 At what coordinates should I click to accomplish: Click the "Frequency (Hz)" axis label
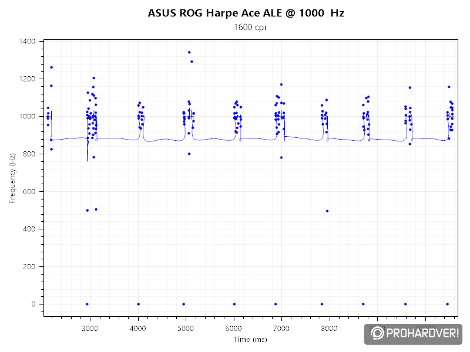coord(12,178)
